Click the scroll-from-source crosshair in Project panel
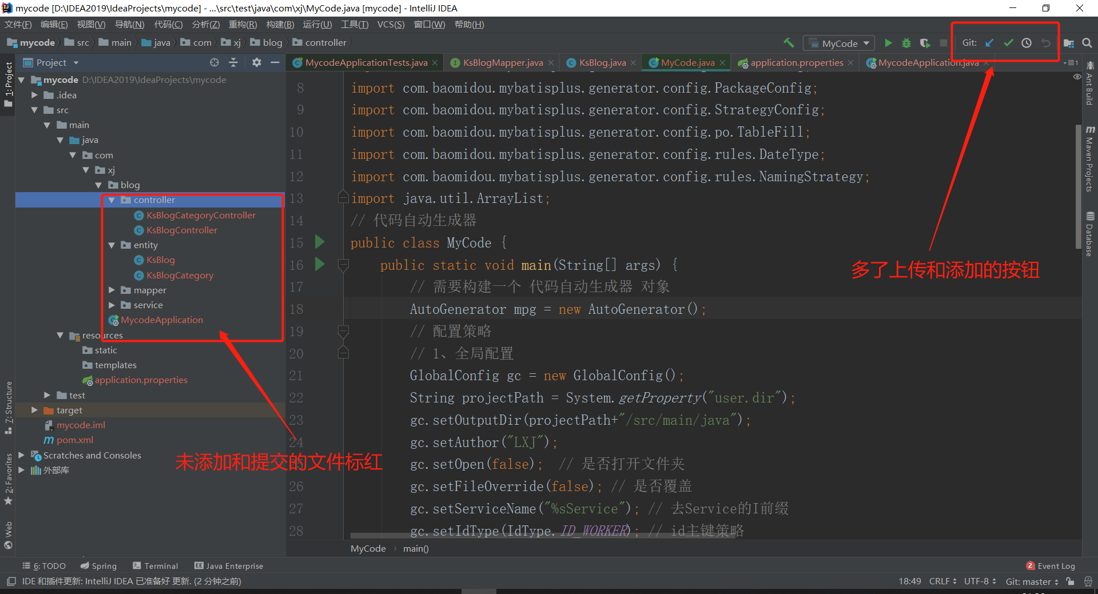The image size is (1098, 594). coord(214,62)
